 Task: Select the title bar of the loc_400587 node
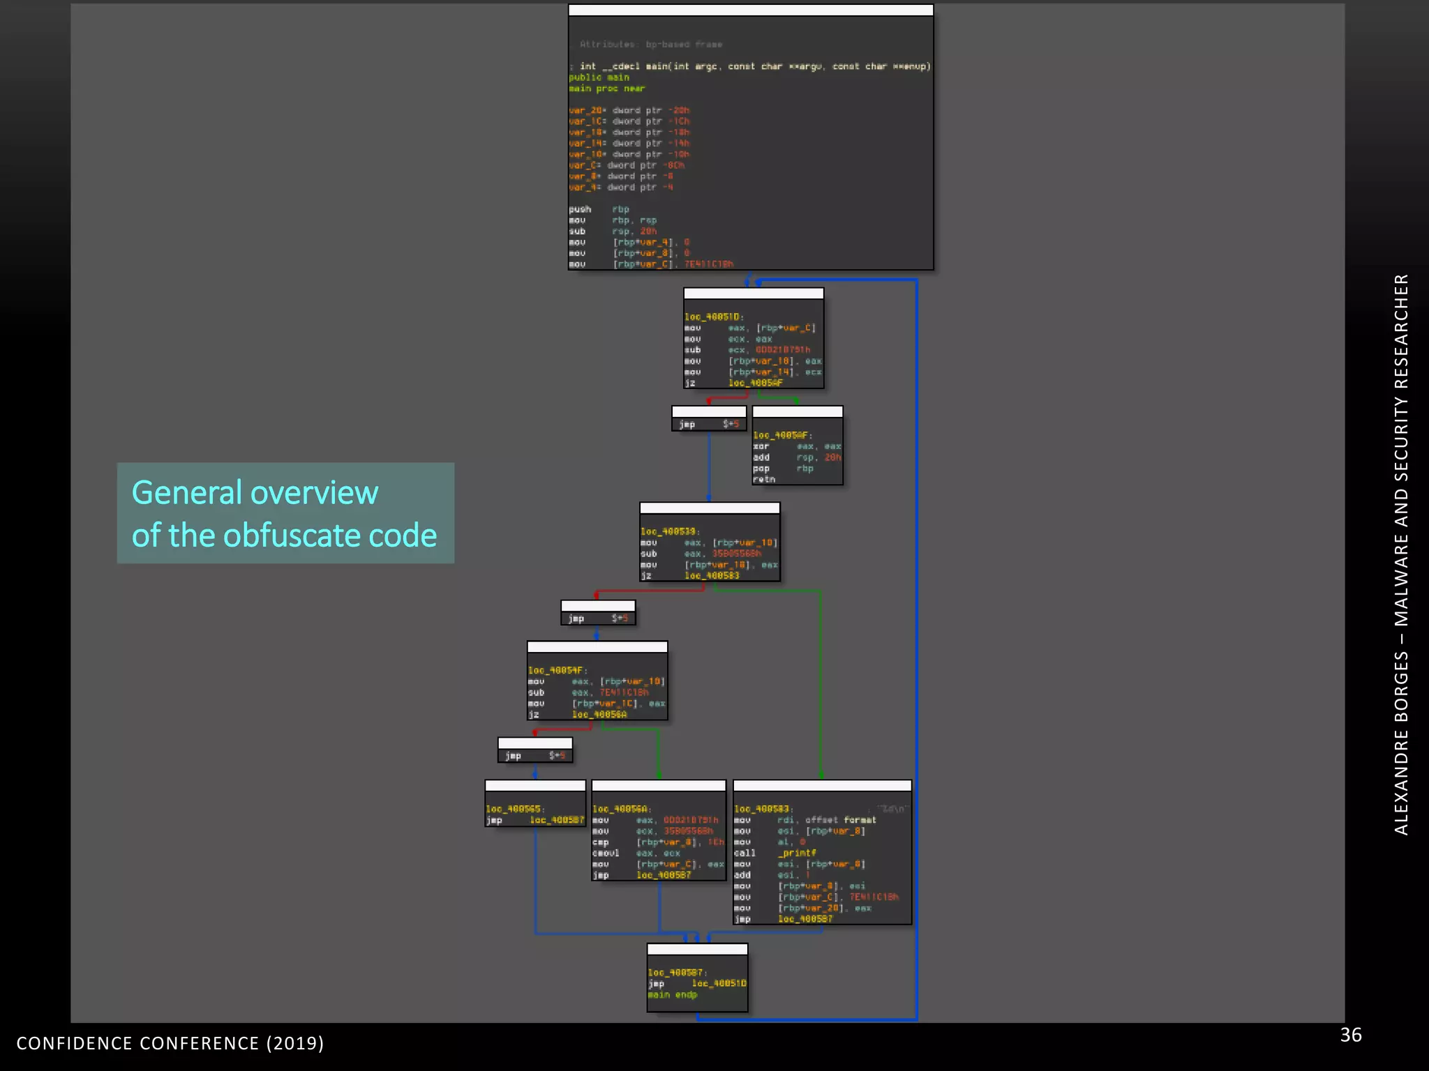point(698,949)
